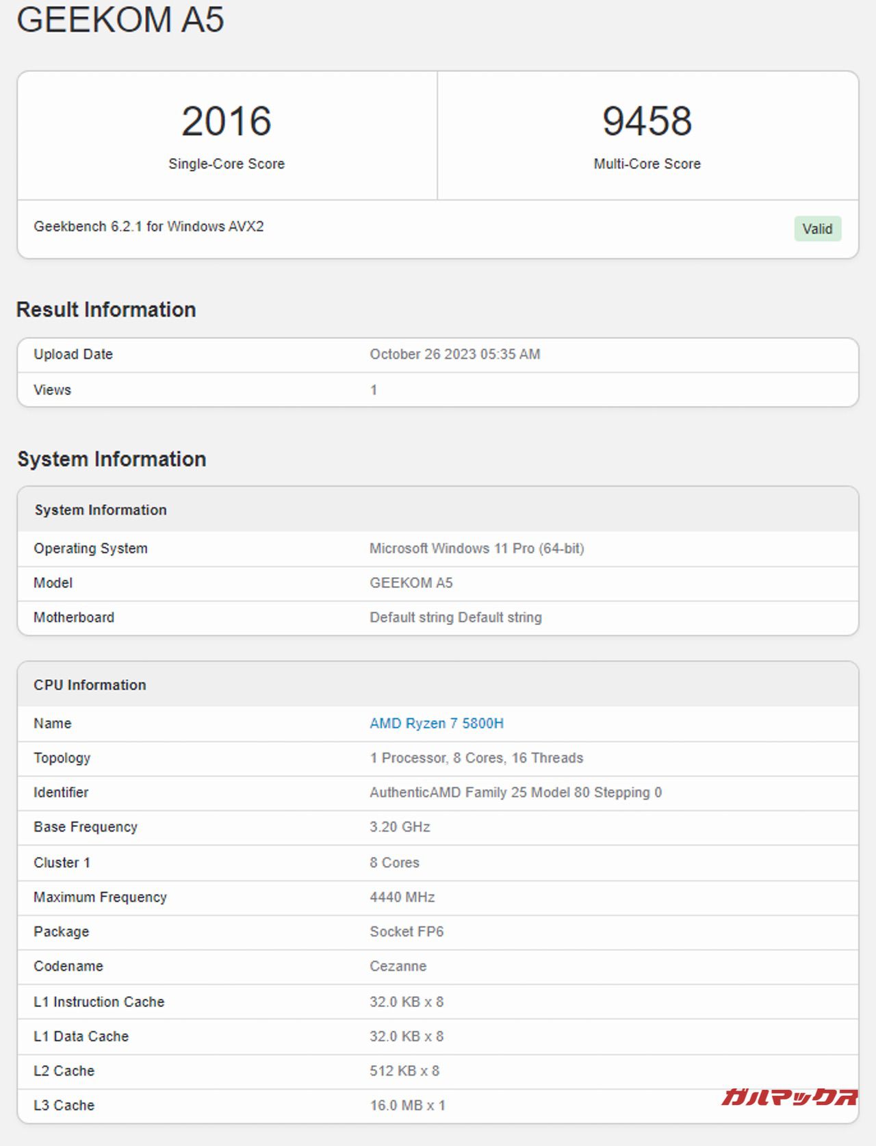Screen dimensions: 876x1146
Task: Click the Result Information heading
Action: coord(106,309)
